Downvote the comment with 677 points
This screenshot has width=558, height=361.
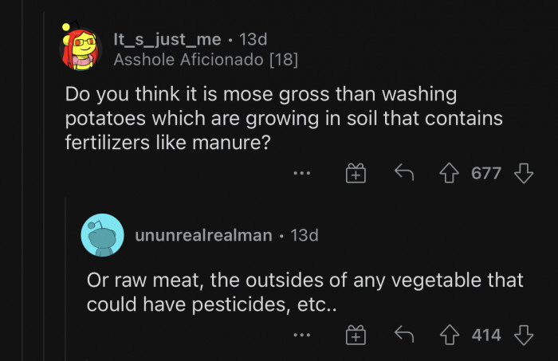524,173
